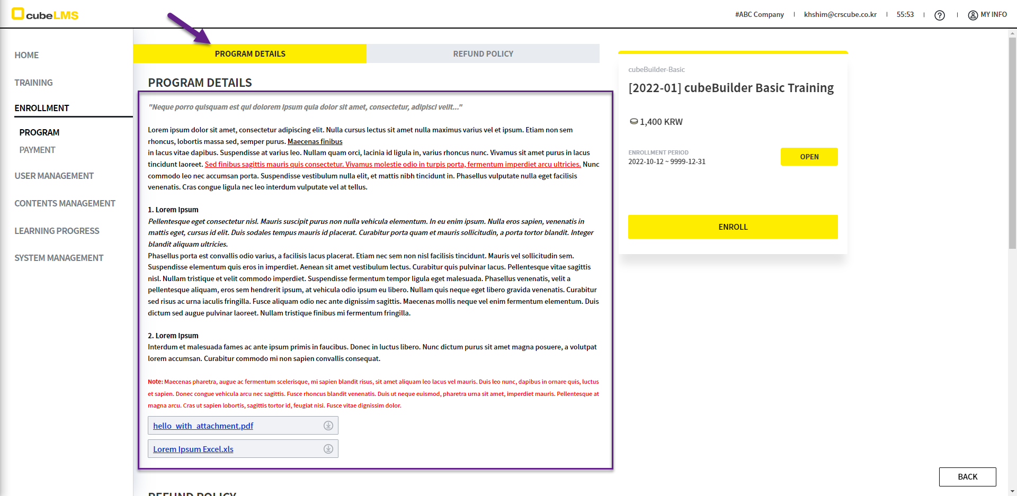Select the PROGRAM DETAILS tab
The height and width of the screenshot is (496, 1017).
tap(249, 54)
